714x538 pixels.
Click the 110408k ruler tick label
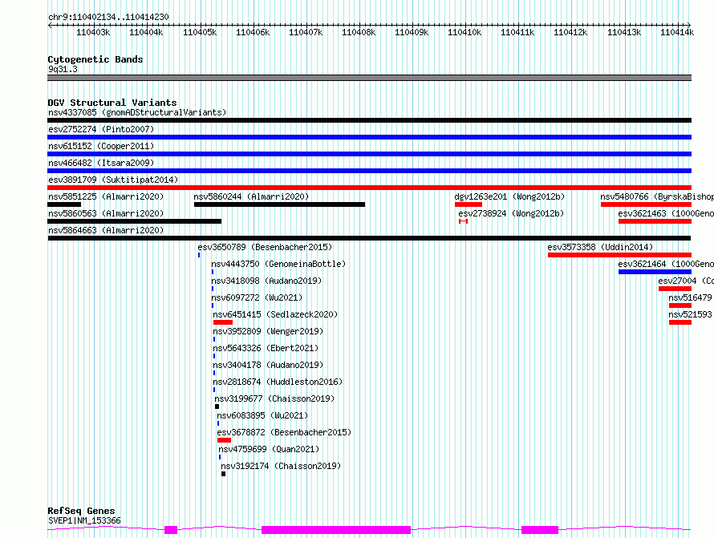click(359, 32)
